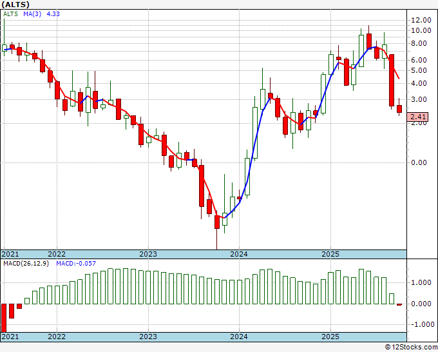The width and height of the screenshot is (438, 352).
Task: Click the MACD(26,12,9) indicator label
Action: click(x=26, y=264)
